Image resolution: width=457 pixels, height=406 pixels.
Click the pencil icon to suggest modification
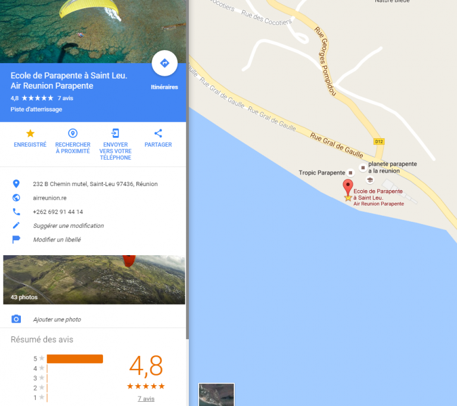pos(16,225)
